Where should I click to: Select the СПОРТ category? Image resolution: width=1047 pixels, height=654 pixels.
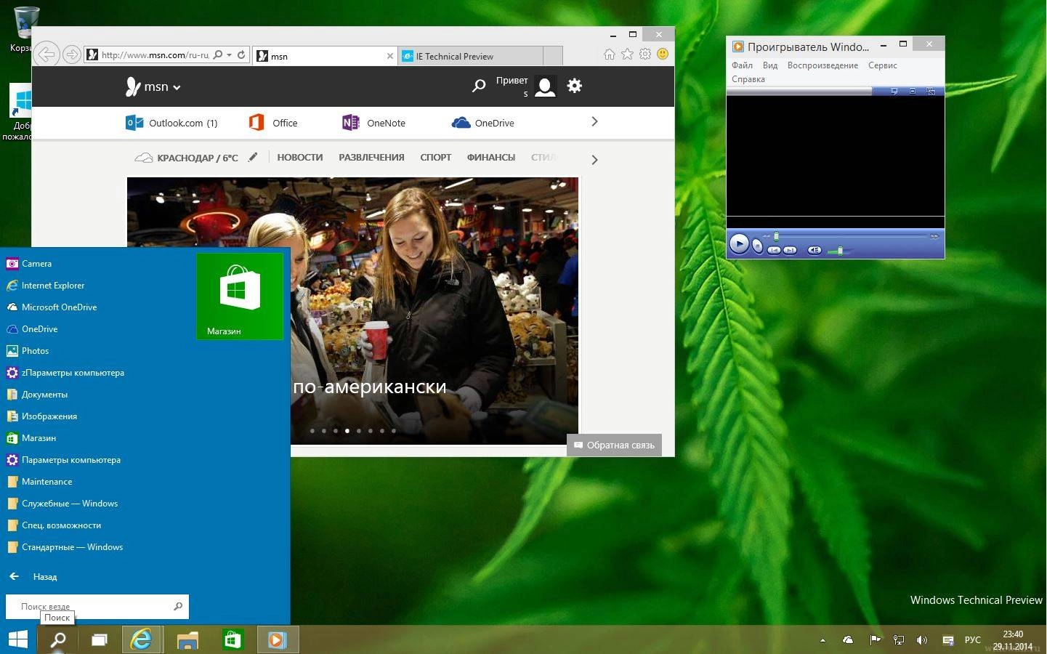(x=436, y=157)
